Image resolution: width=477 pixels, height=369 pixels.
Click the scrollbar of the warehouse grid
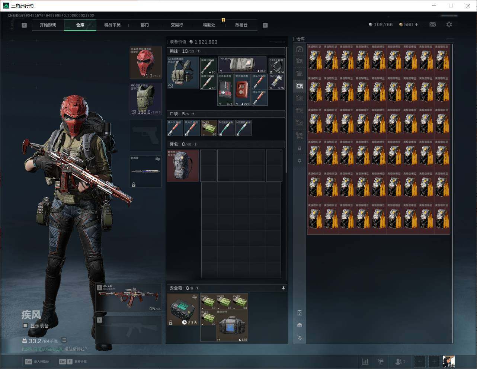[452, 193]
